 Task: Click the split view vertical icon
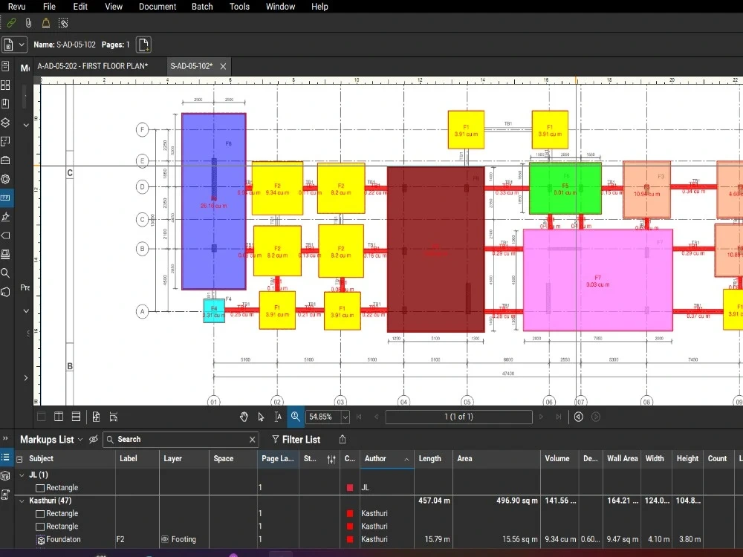click(x=59, y=417)
